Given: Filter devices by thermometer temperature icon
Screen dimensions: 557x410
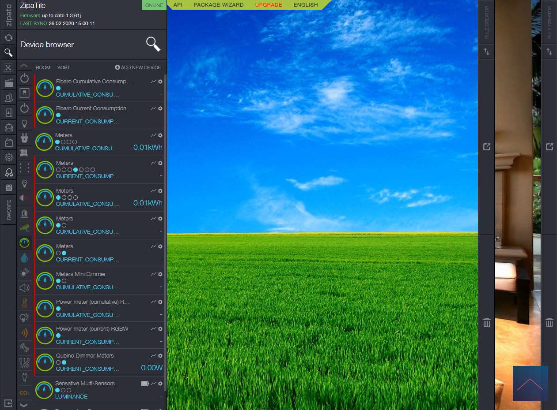Looking at the screenshot, I should coord(24,303).
